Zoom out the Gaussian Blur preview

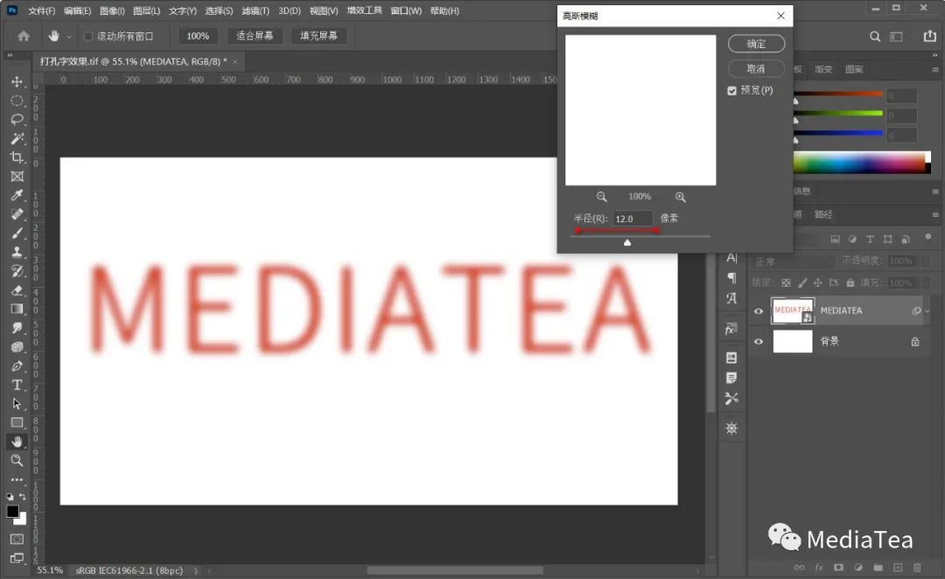pos(601,197)
